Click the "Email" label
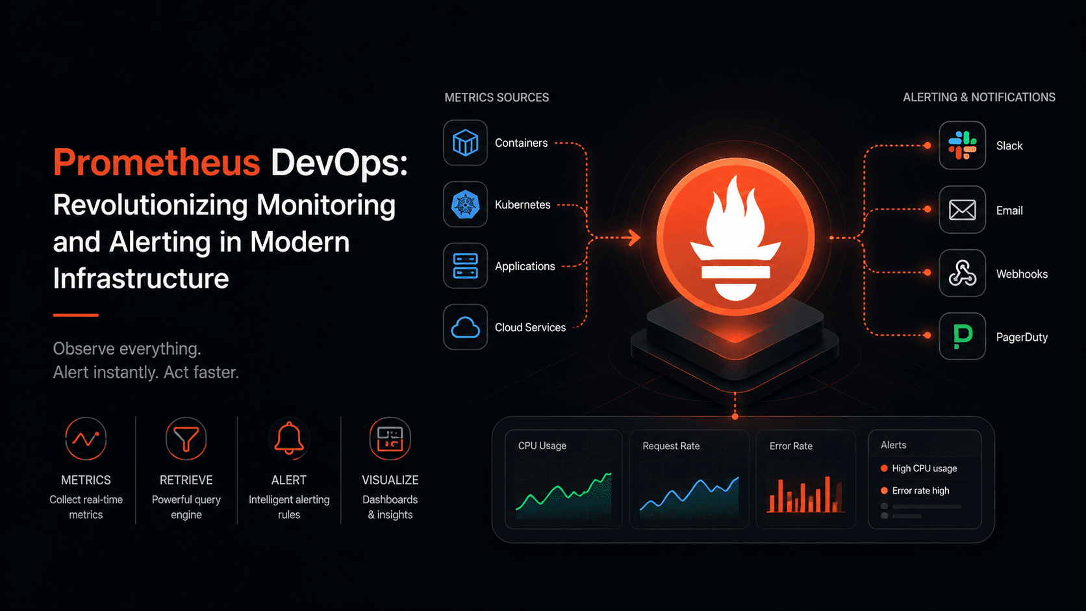Screen dimensions: 1086x611 [1009, 210]
